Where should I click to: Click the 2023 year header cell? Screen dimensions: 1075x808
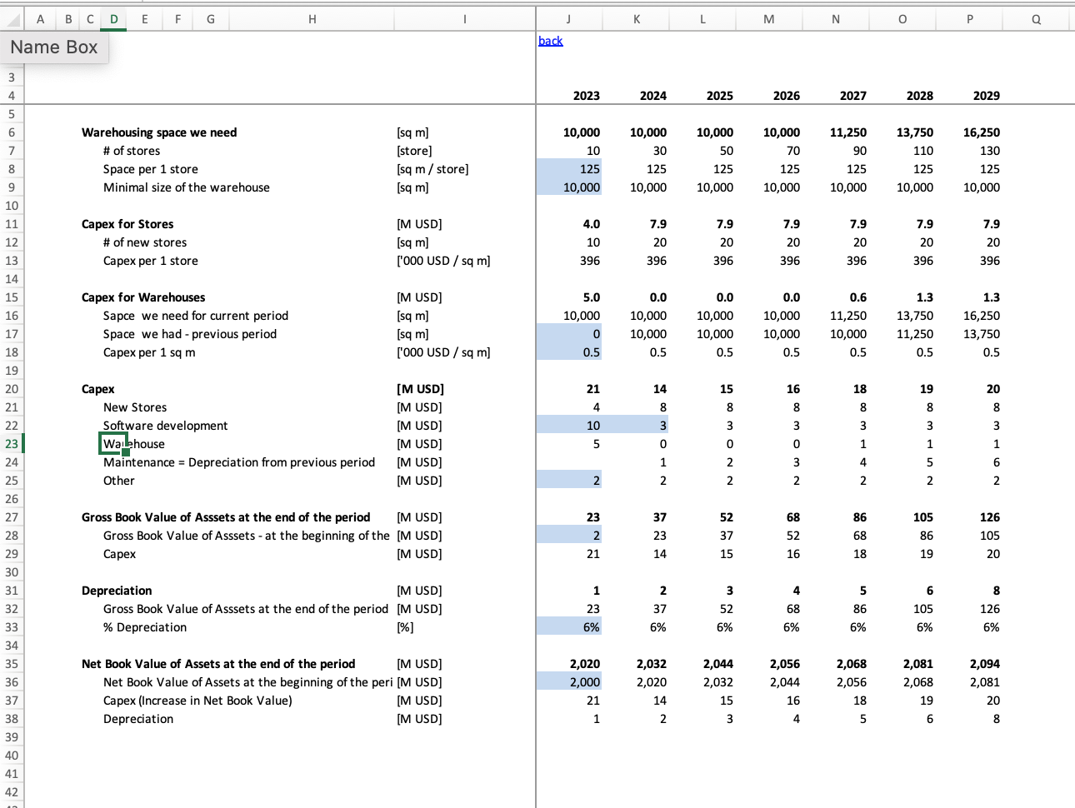(x=587, y=96)
